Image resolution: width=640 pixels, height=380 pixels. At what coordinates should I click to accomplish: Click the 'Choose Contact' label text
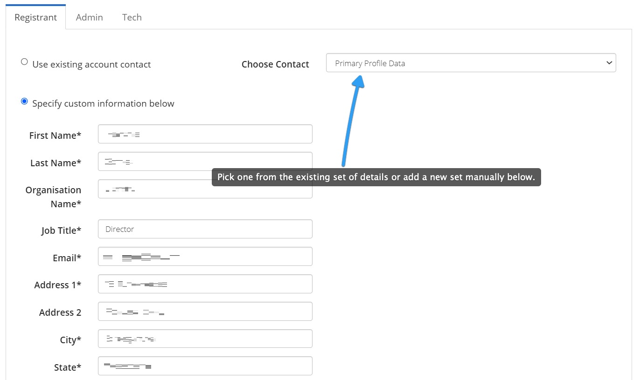tap(275, 65)
